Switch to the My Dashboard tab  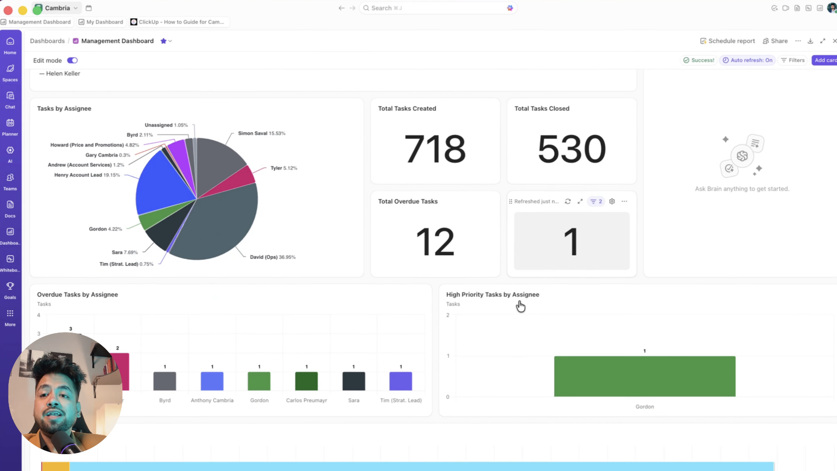click(x=101, y=22)
